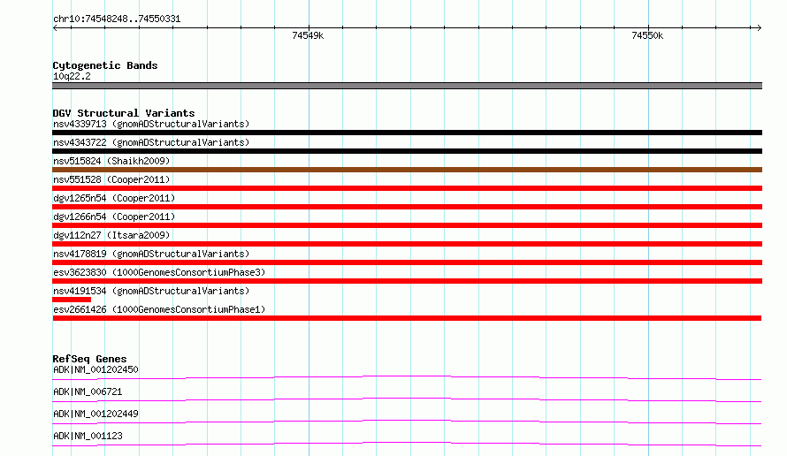Open variant nsv515824 (Shaikh2009) label

coord(111,161)
